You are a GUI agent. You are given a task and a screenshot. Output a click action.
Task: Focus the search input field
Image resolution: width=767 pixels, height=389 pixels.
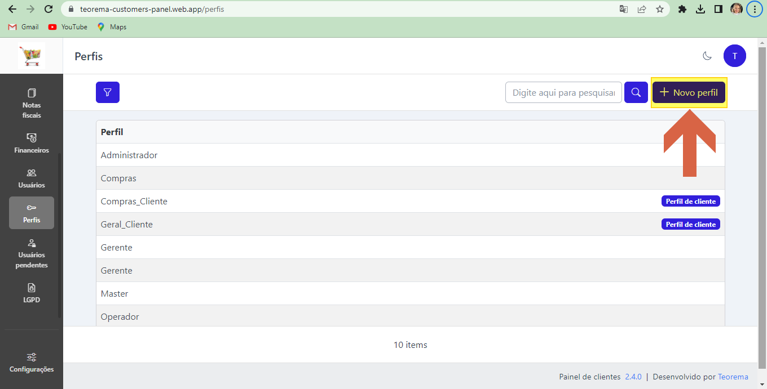tap(563, 92)
